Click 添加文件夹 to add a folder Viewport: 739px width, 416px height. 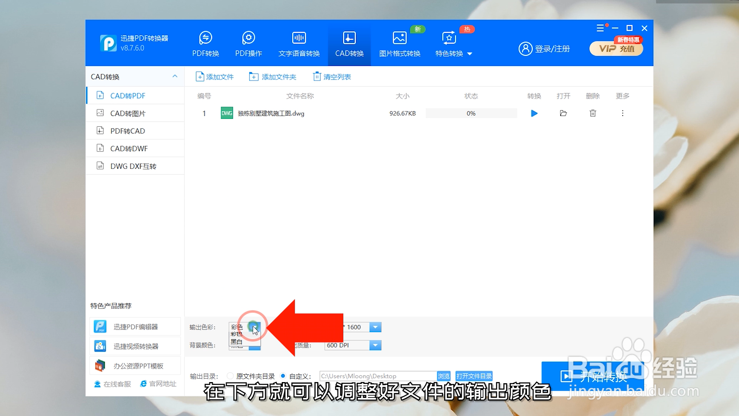[273, 77]
